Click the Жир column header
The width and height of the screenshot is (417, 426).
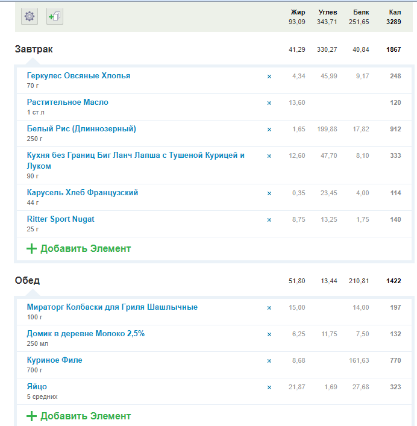(x=298, y=12)
